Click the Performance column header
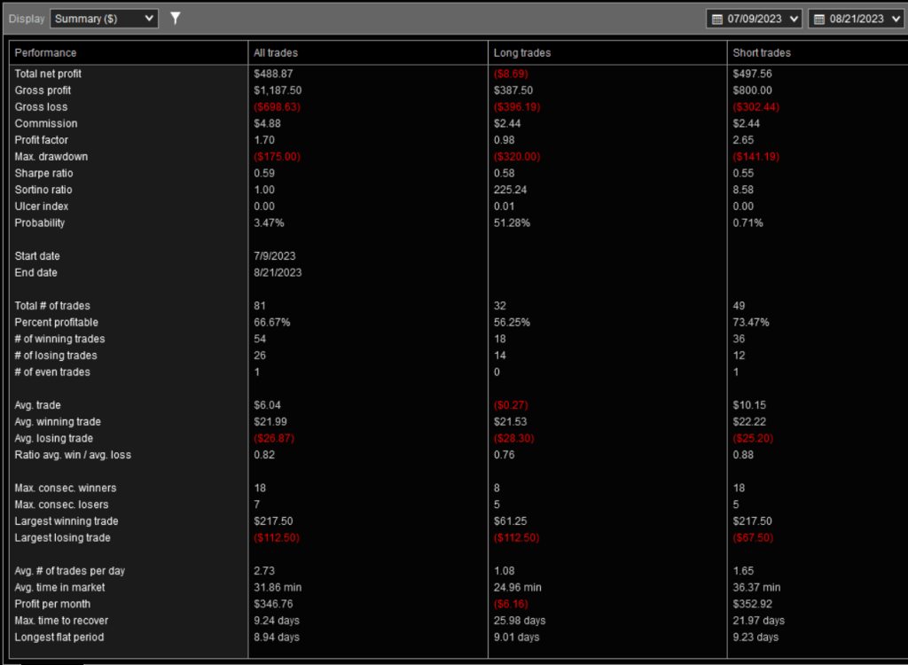The image size is (908, 665). 46,53
